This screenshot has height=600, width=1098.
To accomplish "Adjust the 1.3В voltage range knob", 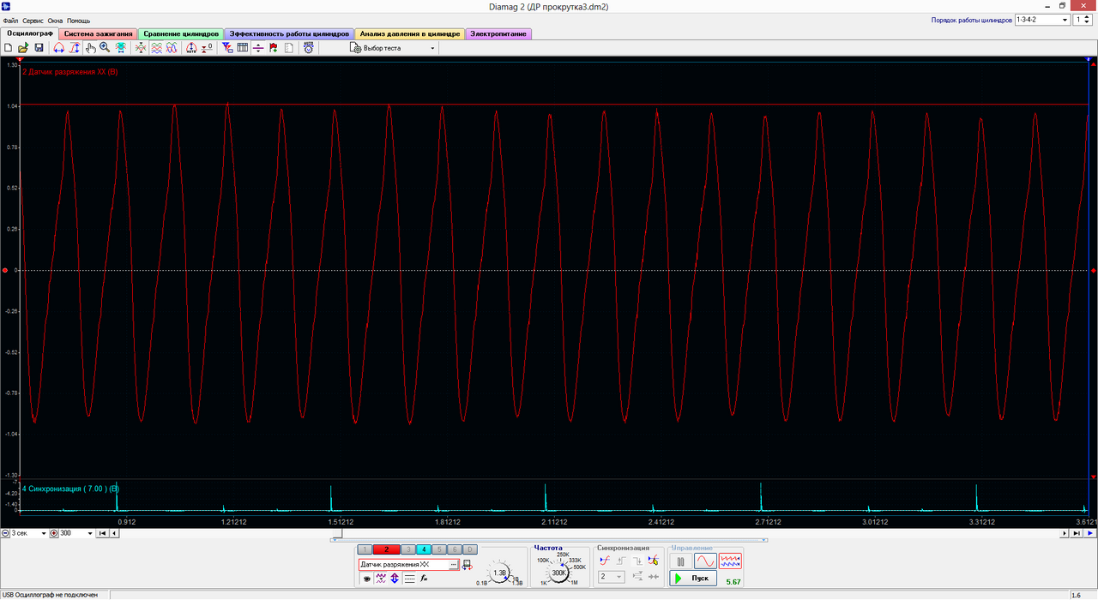I will pos(499,573).
